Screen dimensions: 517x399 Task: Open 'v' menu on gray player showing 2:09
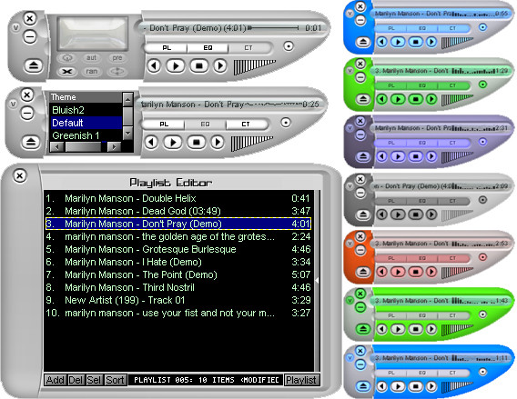(x=350, y=186)
